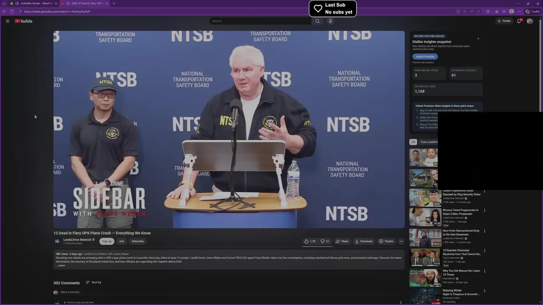Click the main video player
Screen dimensions: 543x305
pyautogui.click(x=229, y=129)
